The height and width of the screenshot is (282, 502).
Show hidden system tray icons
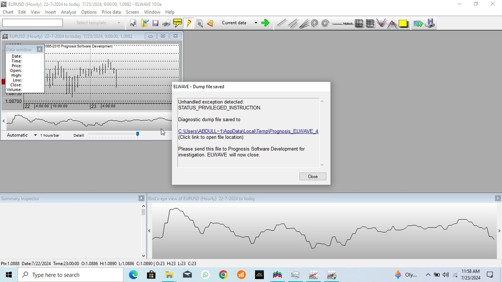tap(428, 275)
